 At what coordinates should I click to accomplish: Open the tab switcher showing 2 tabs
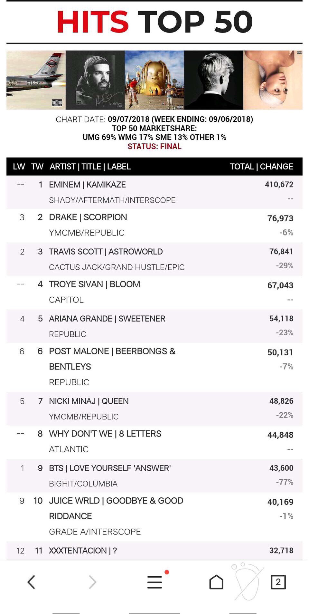click(x=278, y=582)
